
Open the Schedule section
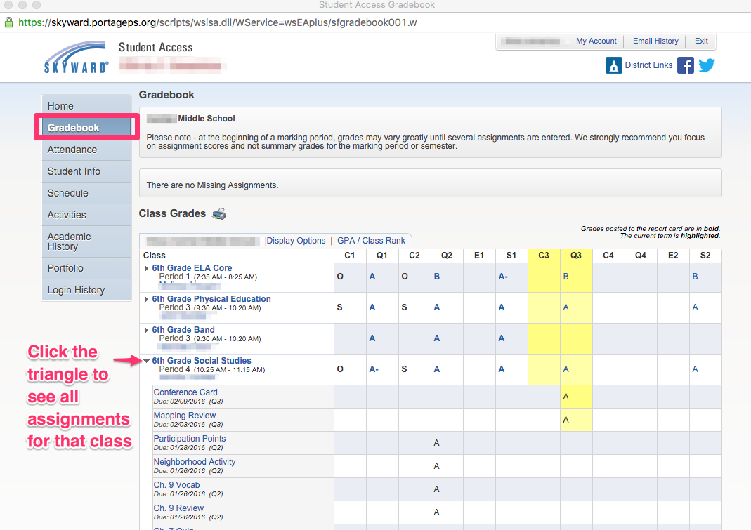(x=86, y=194)
